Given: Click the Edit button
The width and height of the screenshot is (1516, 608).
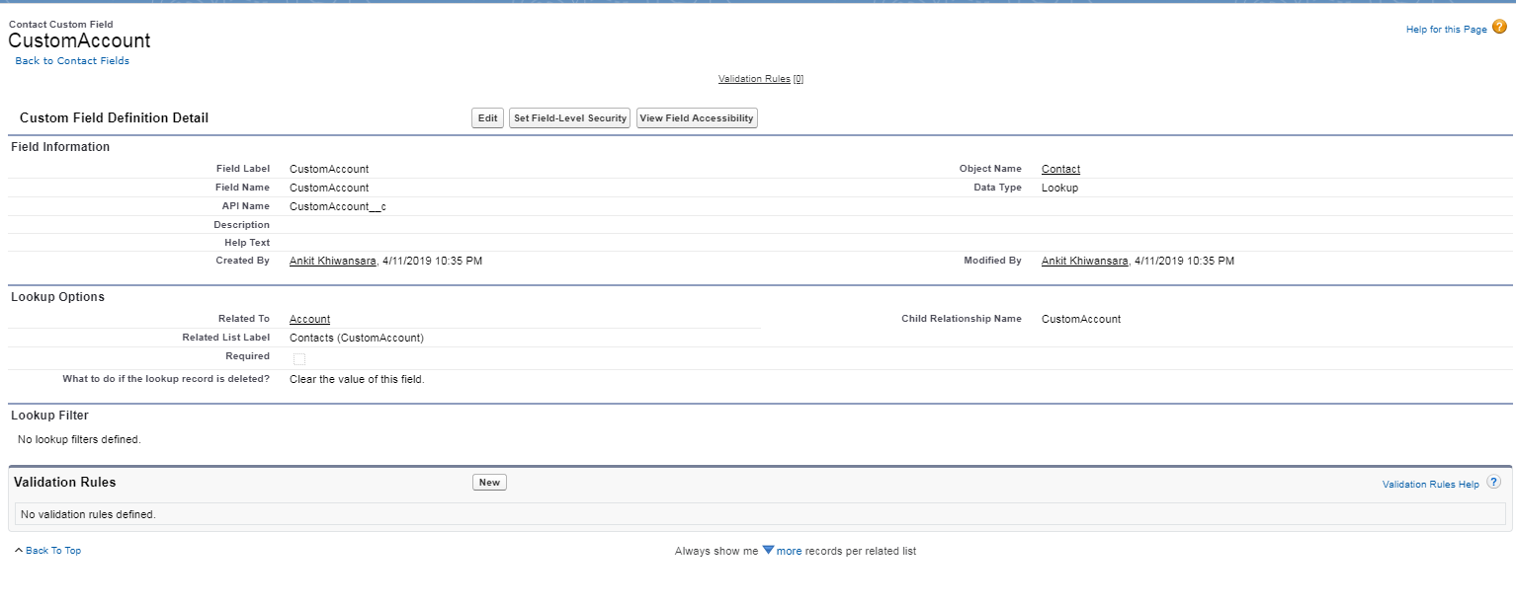Looking at the screenshot, I should [x=486, y=117].
